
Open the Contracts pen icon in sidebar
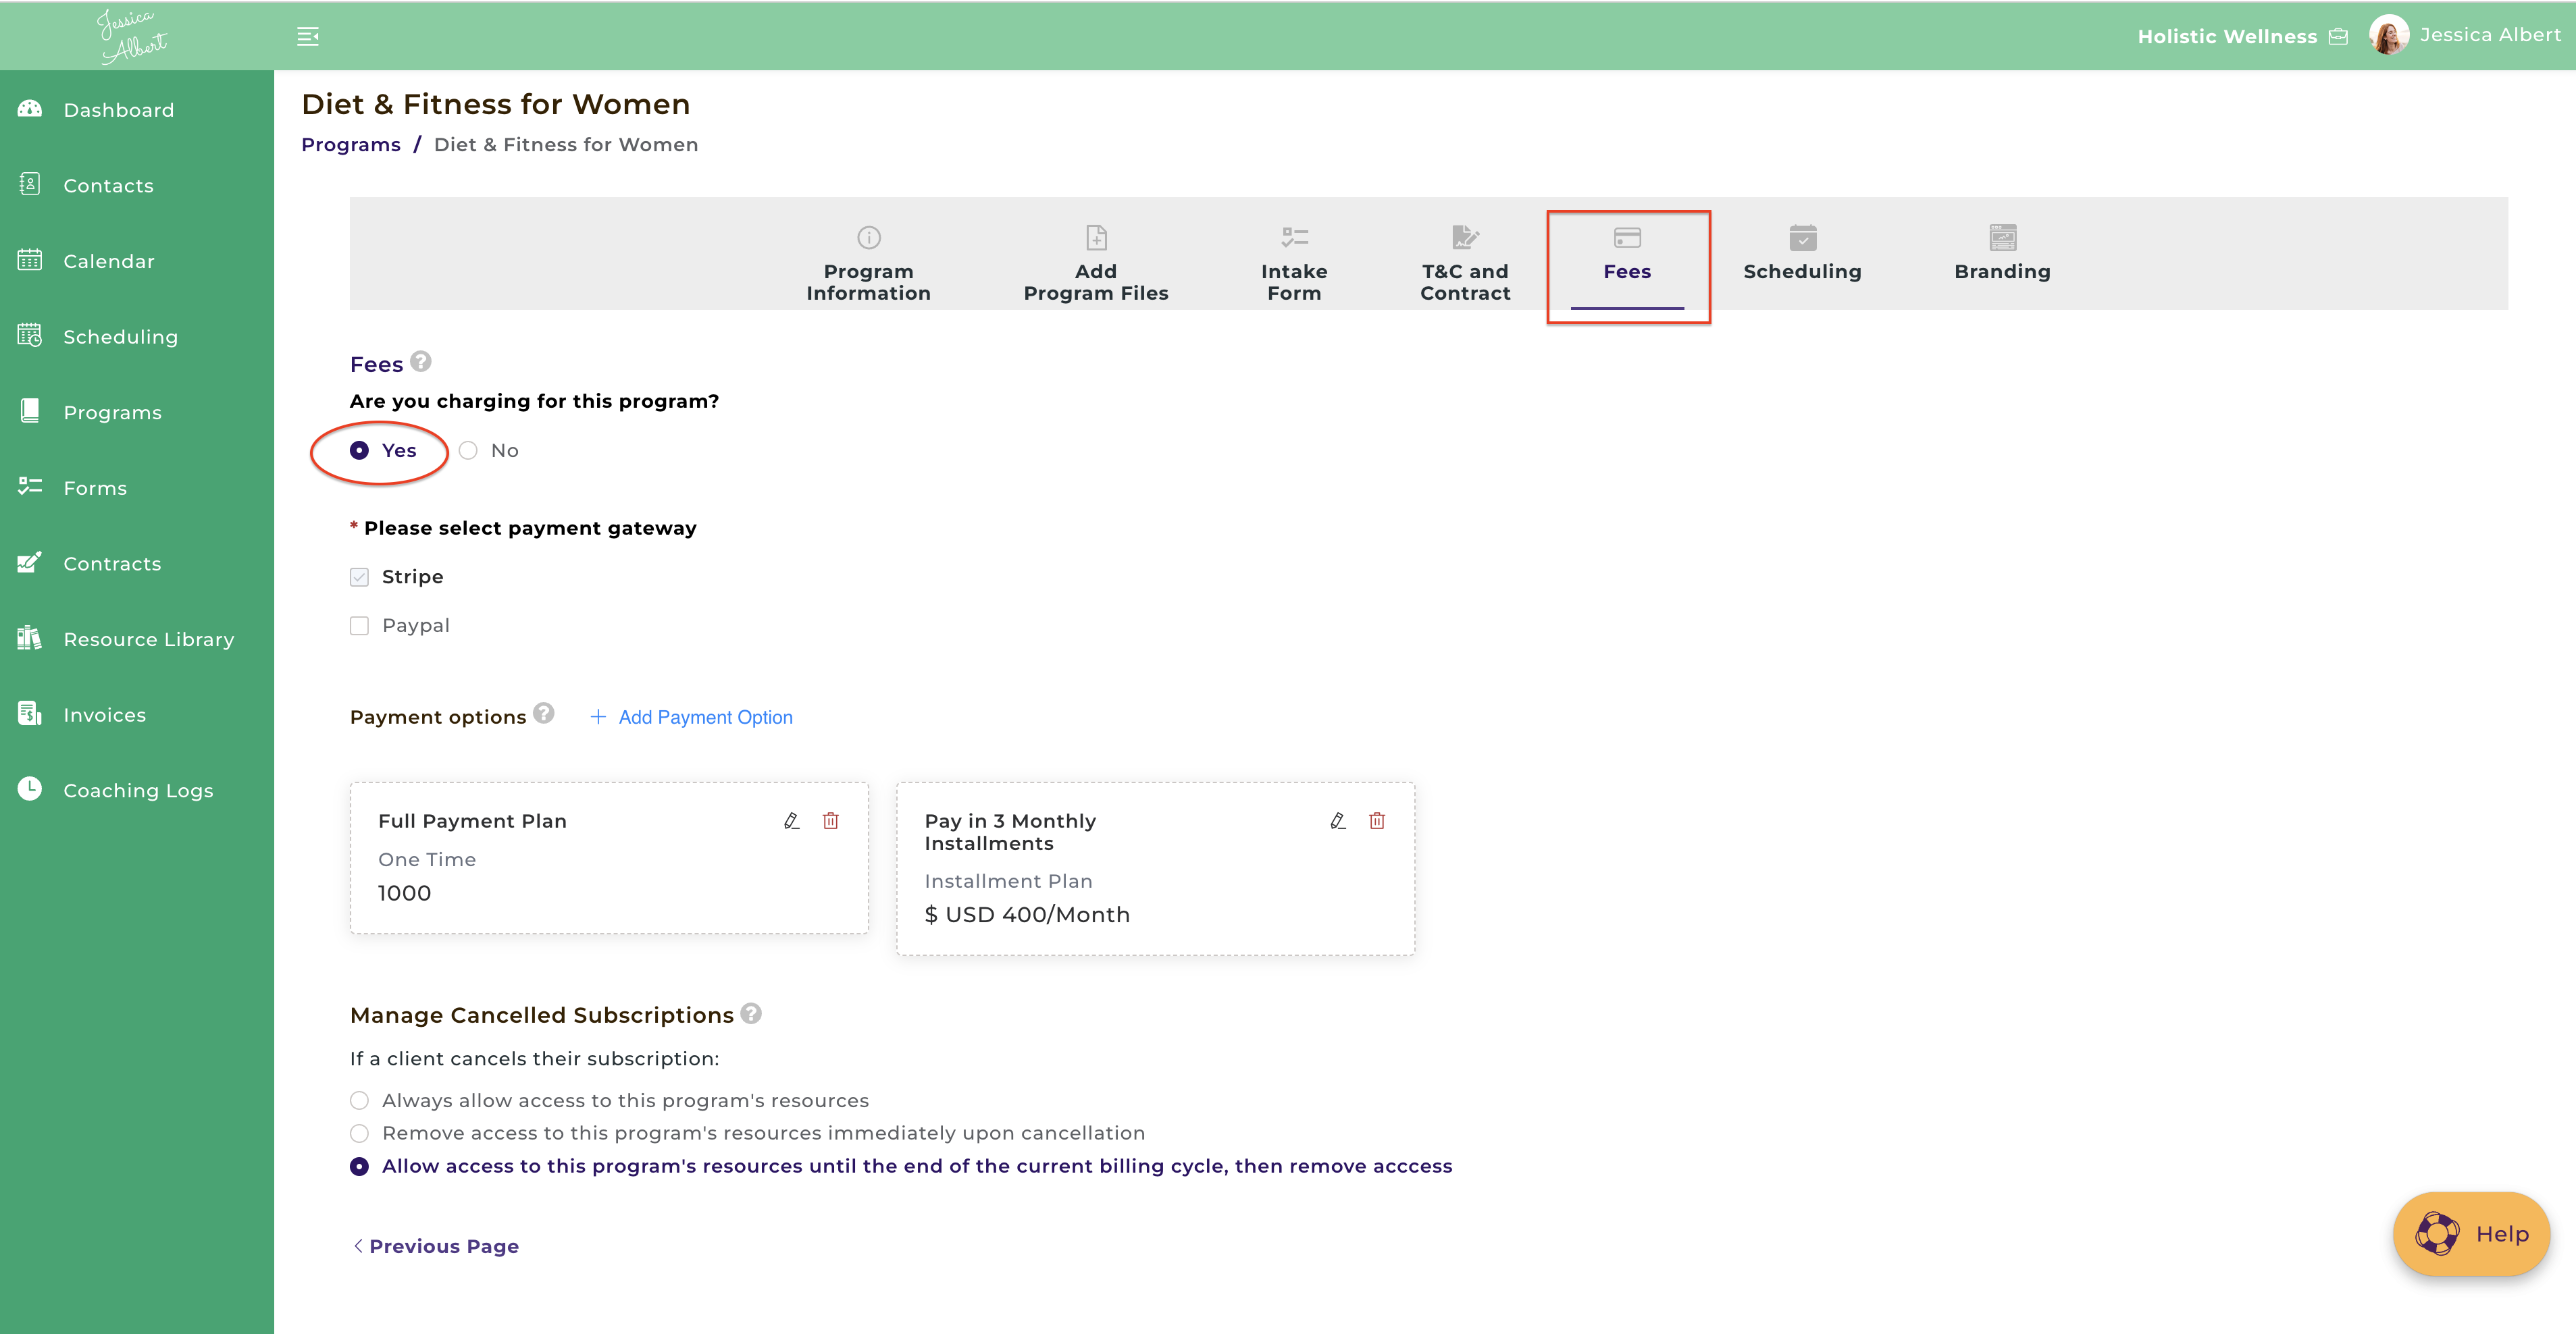[30, 562]
